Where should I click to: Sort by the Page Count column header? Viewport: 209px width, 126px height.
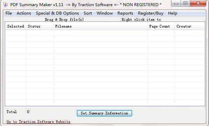161,26
